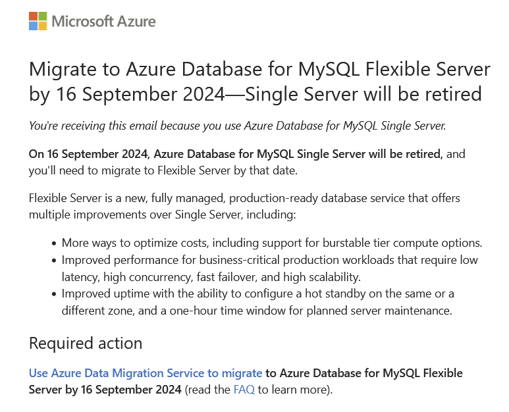Screen dimensions: 509x412
Task: Click the bullet marker before 'Improved performance'
Action: (54, 261)
